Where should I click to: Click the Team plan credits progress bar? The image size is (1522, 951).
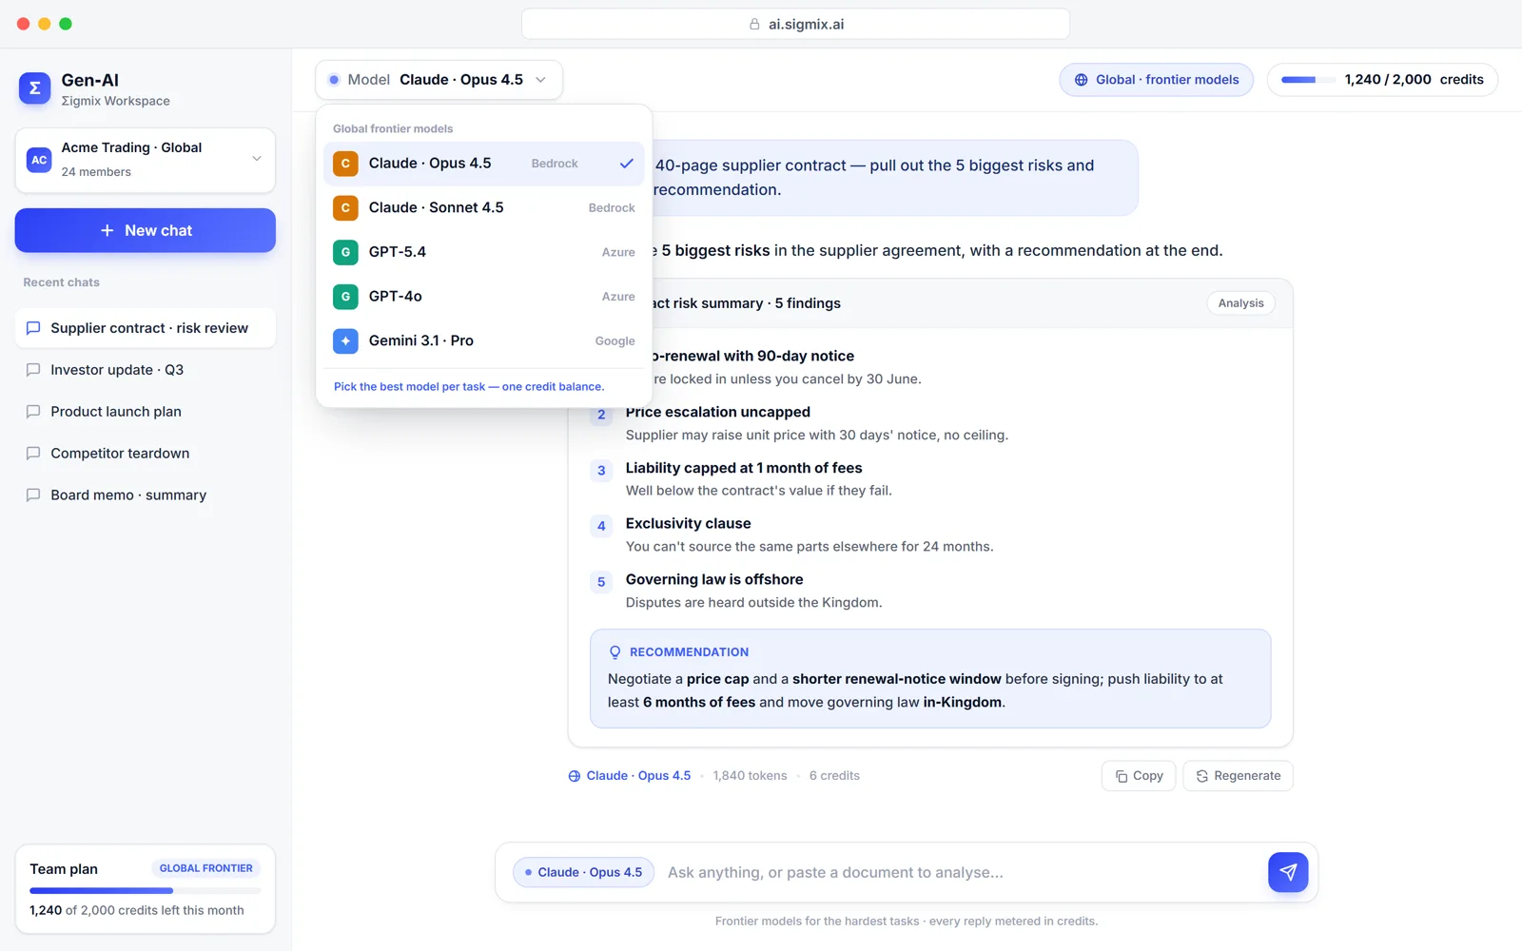(x=146, y=891)
